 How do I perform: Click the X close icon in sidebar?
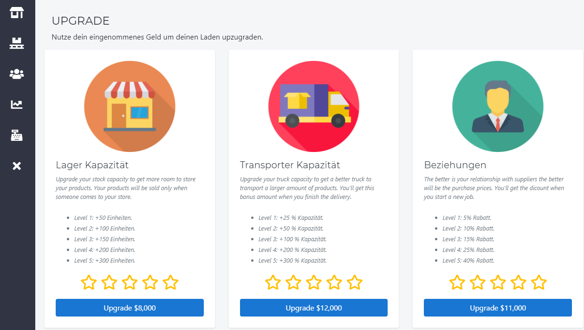[x=17, y=166]
